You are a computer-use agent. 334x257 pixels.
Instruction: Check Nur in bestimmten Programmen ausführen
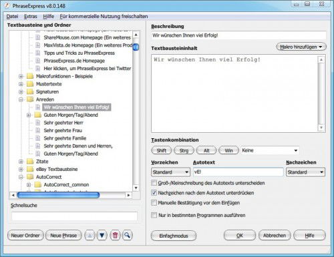coord(154,215)
